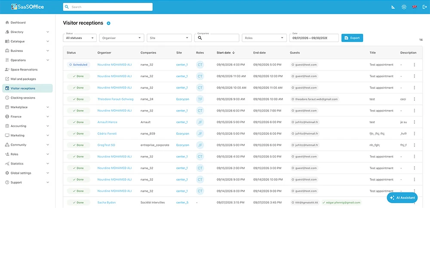Click the Dashboard home icon
The height and width of the screenshot is (271, 430).
coord(7,22)
